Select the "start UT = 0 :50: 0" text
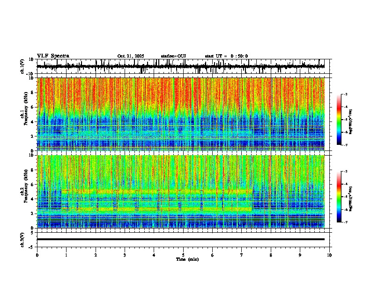371x286 pixels. click(x=226, y=56)
